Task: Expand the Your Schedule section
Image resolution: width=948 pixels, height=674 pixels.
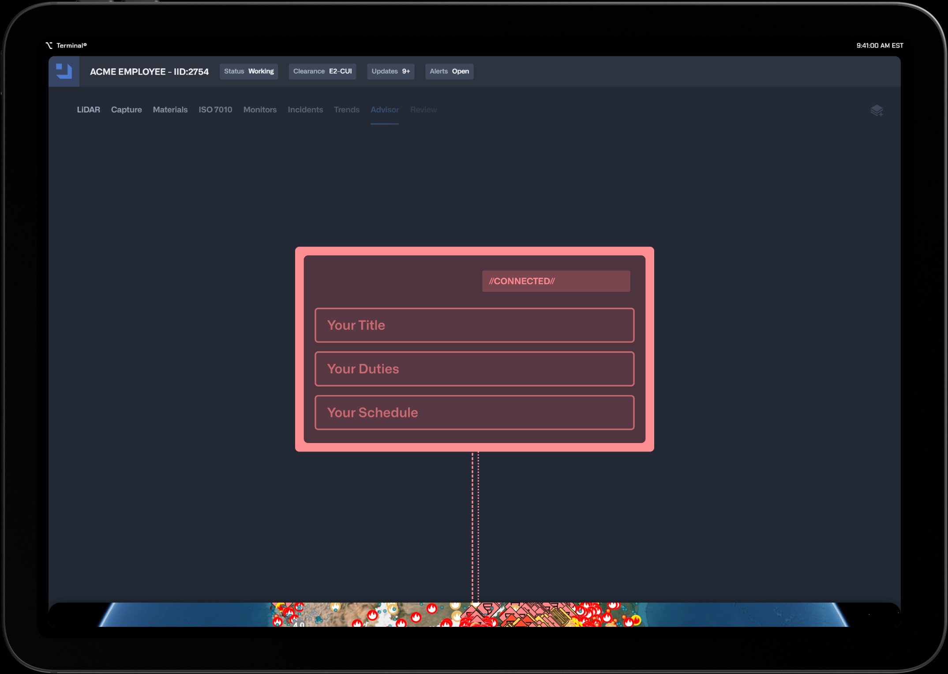Action: point(474,413)
